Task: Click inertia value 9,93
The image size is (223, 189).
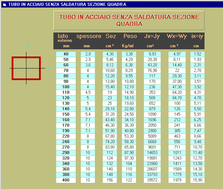Action: [152, 54]
